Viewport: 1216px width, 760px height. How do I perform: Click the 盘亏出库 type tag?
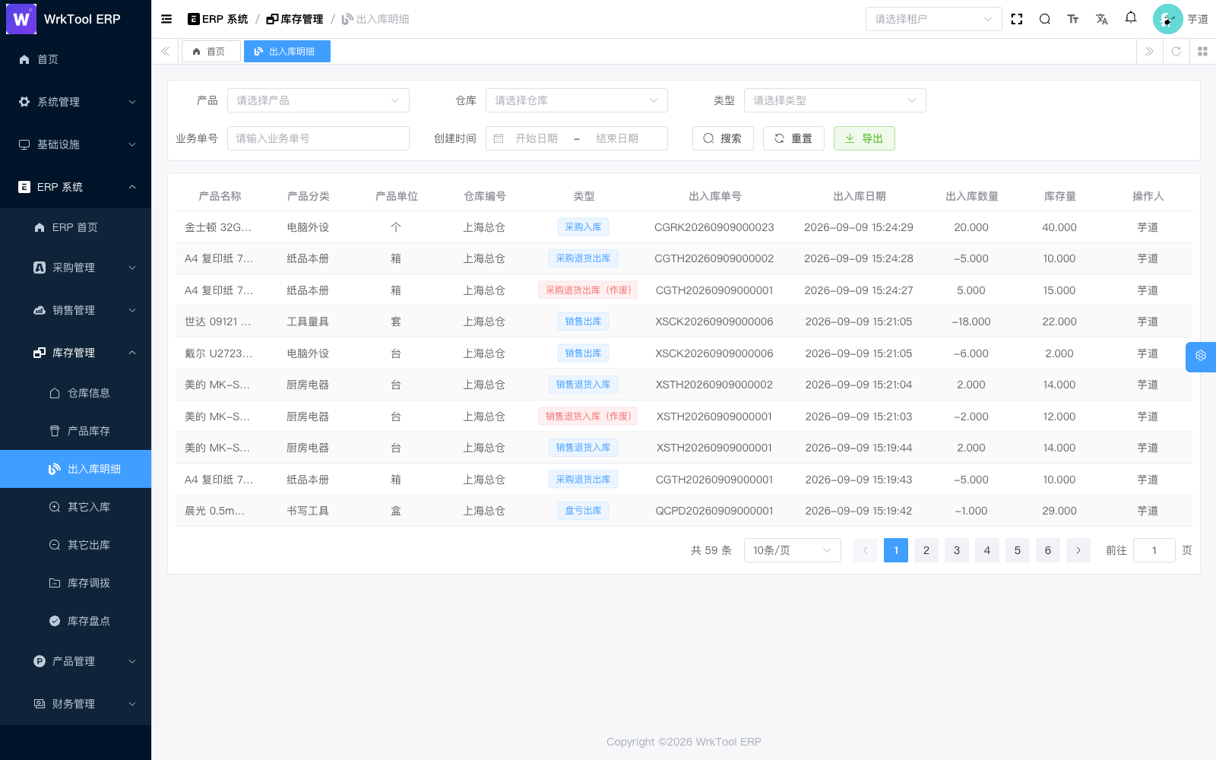tap(583, 511)
